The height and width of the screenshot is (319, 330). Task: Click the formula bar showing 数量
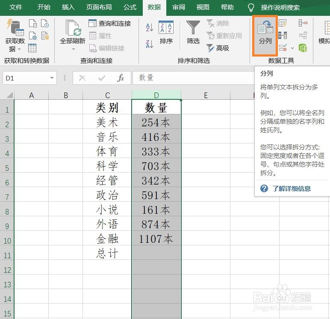(194, 78)
